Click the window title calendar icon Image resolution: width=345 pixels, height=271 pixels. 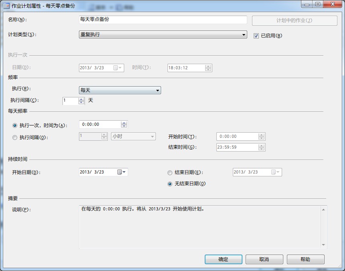6,6
